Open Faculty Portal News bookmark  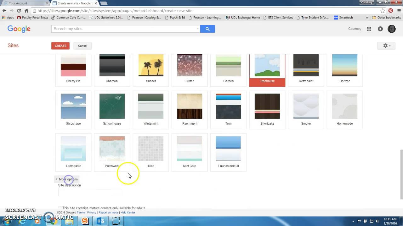[33, 18]
